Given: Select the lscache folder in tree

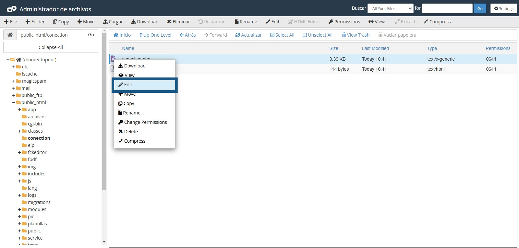Looking at the screenshot, I should click(x=30, y=74).
